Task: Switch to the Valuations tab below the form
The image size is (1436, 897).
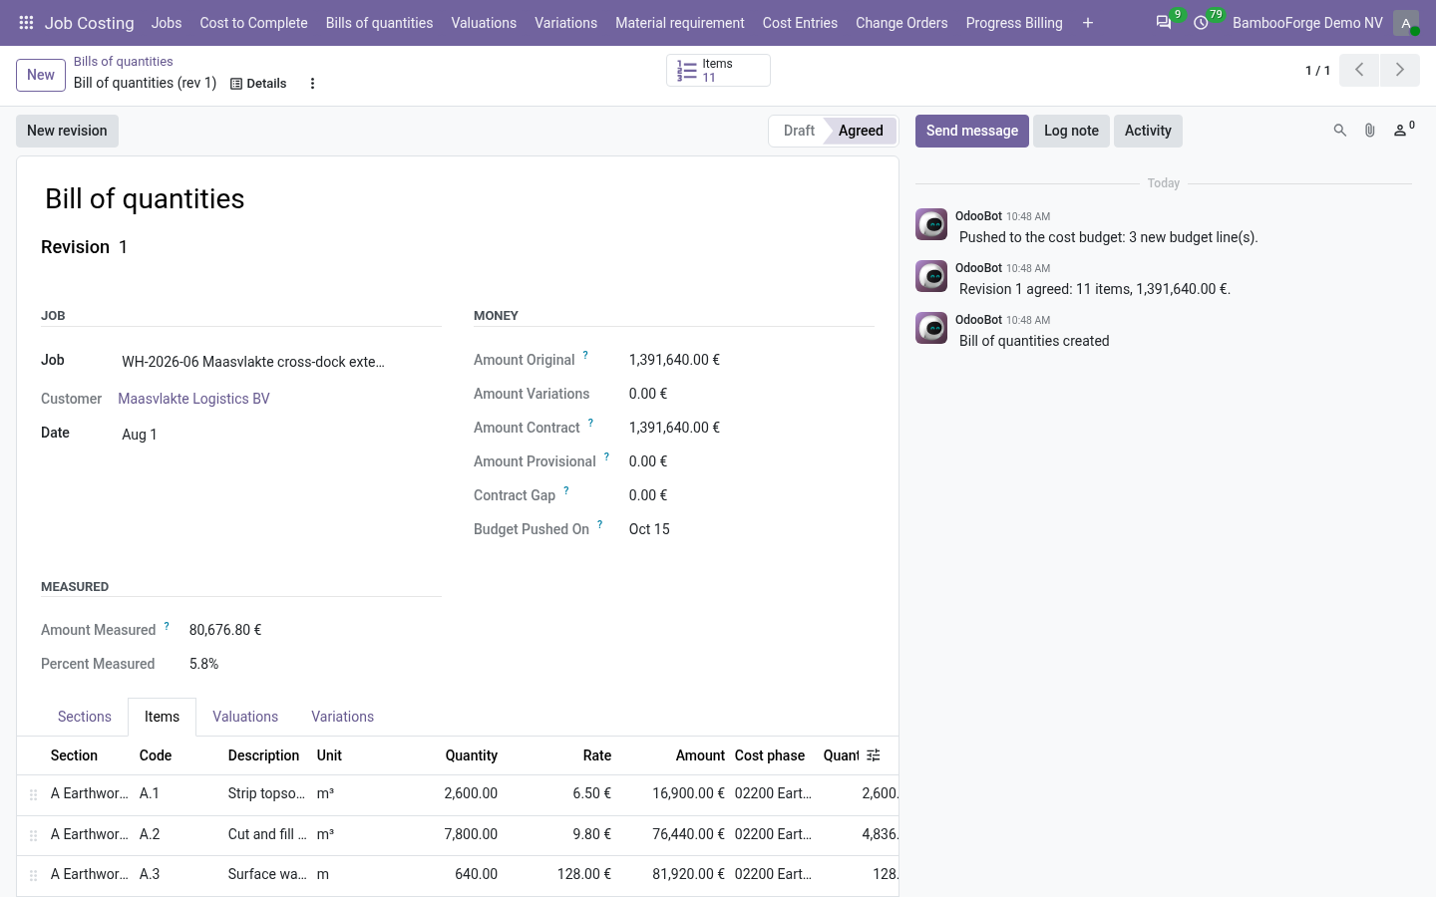Action: [x=245, y=717]
